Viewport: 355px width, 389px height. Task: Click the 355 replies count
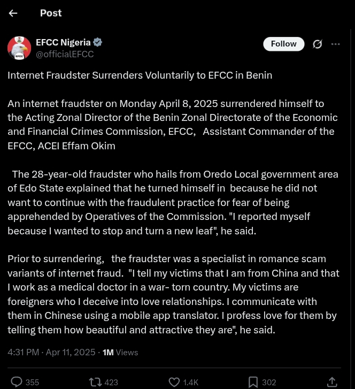point(32,383)
